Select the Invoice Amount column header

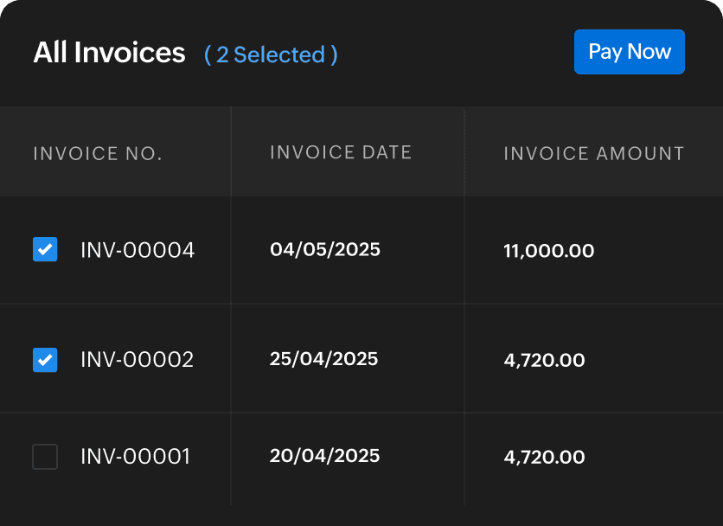593,154
